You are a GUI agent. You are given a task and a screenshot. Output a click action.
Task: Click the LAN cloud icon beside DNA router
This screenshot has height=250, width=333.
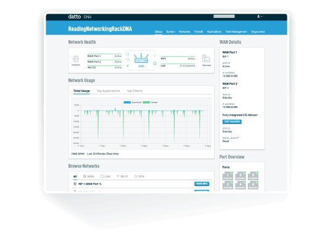pyautogui.click(x=155, y=64)
